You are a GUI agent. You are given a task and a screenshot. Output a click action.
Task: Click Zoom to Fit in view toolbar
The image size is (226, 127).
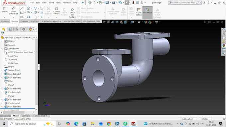pos(104,22)
